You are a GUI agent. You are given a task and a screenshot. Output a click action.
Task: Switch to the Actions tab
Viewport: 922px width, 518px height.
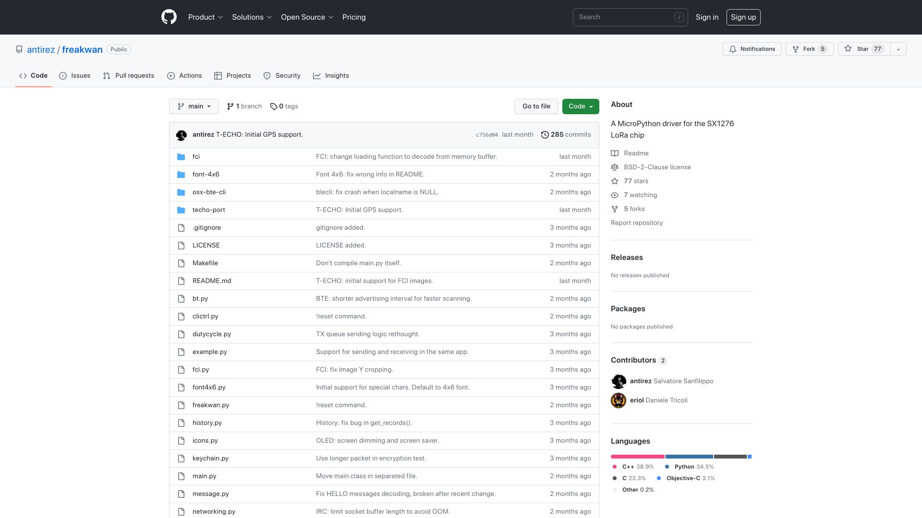click(184, 76)
